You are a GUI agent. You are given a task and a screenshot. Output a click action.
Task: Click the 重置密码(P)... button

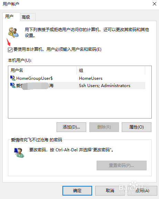tap(121, 165)
